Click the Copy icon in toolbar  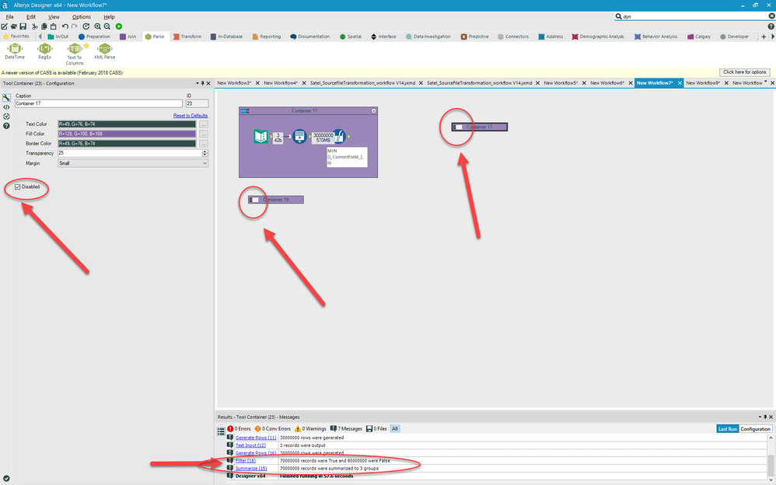tap(44, 26)
